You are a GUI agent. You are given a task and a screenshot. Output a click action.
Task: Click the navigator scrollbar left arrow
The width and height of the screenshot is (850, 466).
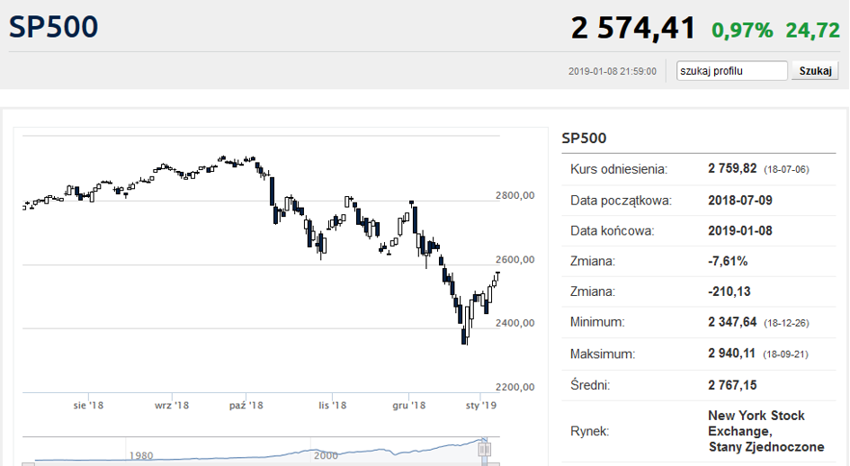tap(28, 464)
